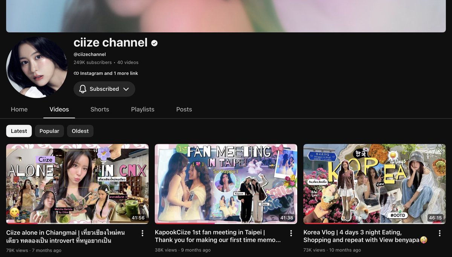Click 'KapookCiize 1st fan meeting in Taipei' title
This screenshot has height=257, width=452.
coord(218,236)
